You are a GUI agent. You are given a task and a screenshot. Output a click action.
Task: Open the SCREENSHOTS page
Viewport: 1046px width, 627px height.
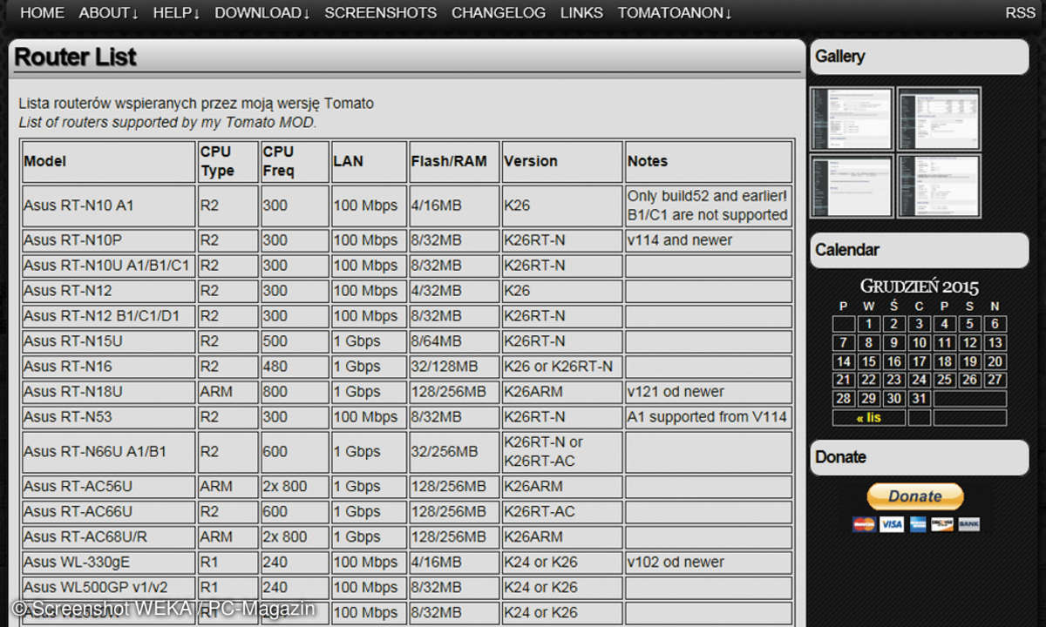click(381, 13)
